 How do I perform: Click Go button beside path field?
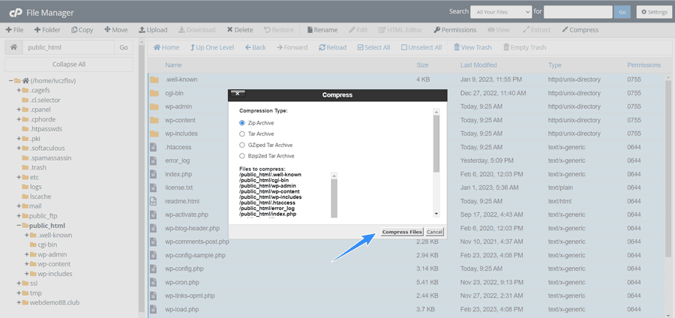pyautogui.click(x=124, y=47)
